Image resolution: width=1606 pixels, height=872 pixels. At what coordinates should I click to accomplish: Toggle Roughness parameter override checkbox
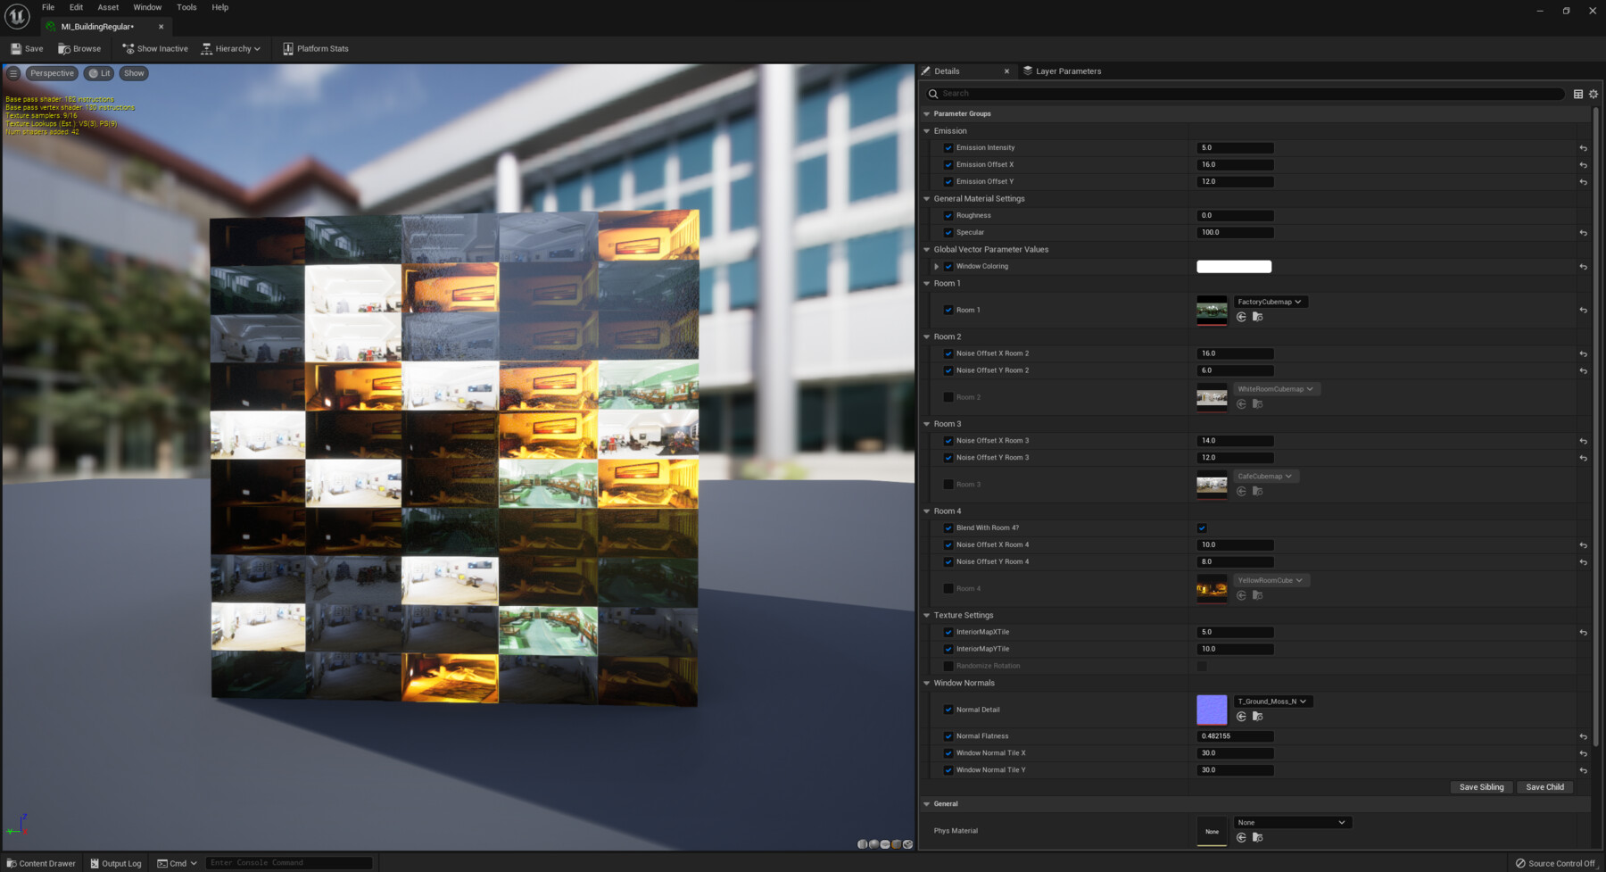tap(948, 216)
